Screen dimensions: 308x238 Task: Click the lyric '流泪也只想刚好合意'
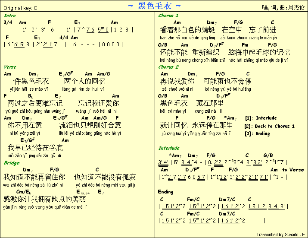click(90, 125)
